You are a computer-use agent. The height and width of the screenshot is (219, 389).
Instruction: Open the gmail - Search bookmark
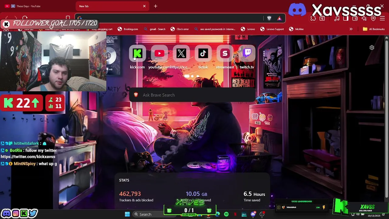coord(154,29)
